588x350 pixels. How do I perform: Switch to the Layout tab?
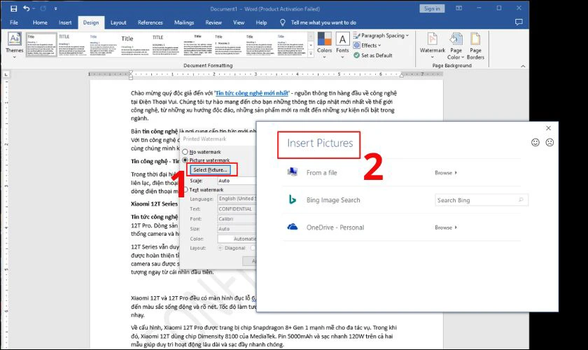click(118, 22)
